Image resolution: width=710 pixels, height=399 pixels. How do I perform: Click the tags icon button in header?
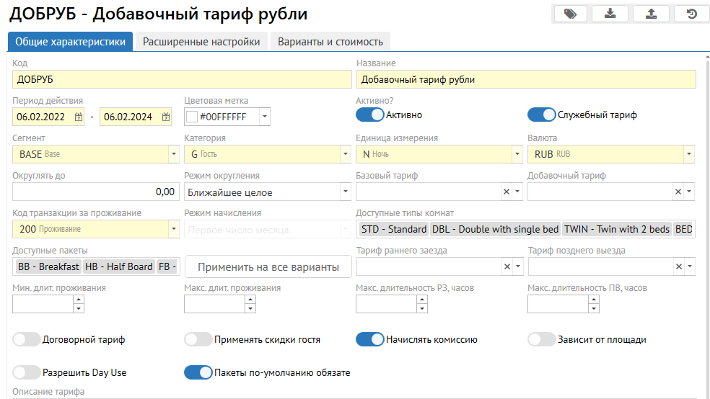coord(570,14)
